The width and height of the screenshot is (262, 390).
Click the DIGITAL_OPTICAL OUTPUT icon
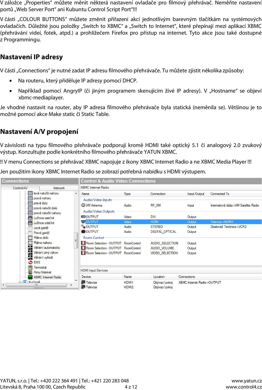pos(83,231)
